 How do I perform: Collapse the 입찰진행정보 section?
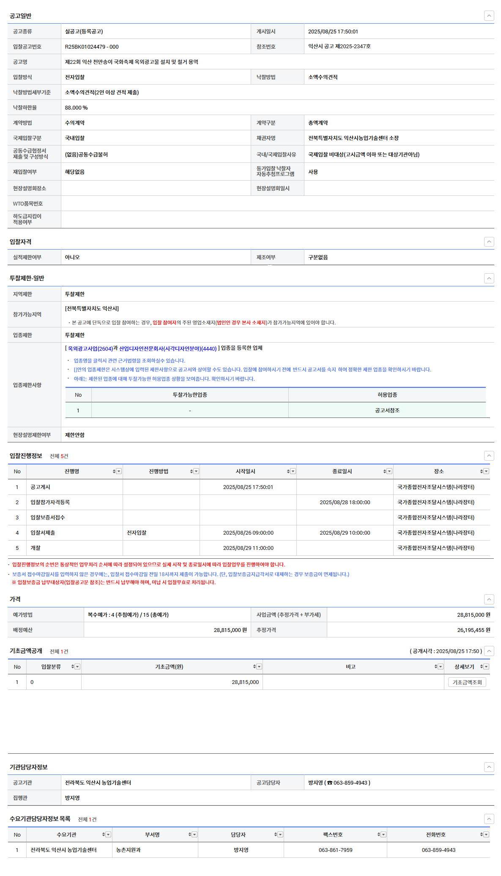[489, 456]
